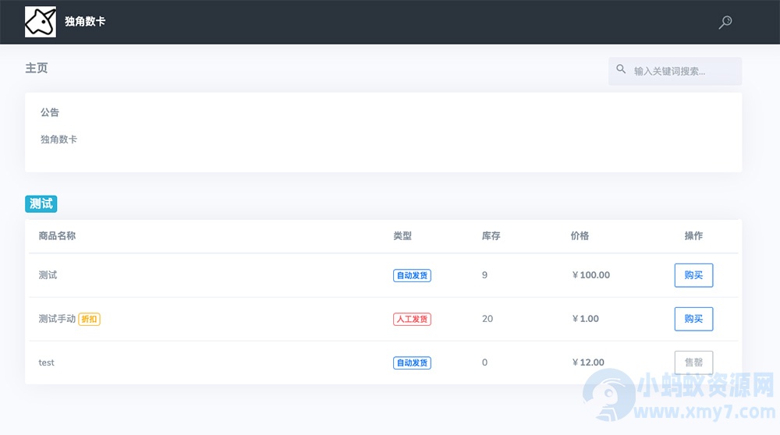Click the 公告 announcement heading
The height and width of the screenshot is (435, 780).
click(x=50, y=112)
